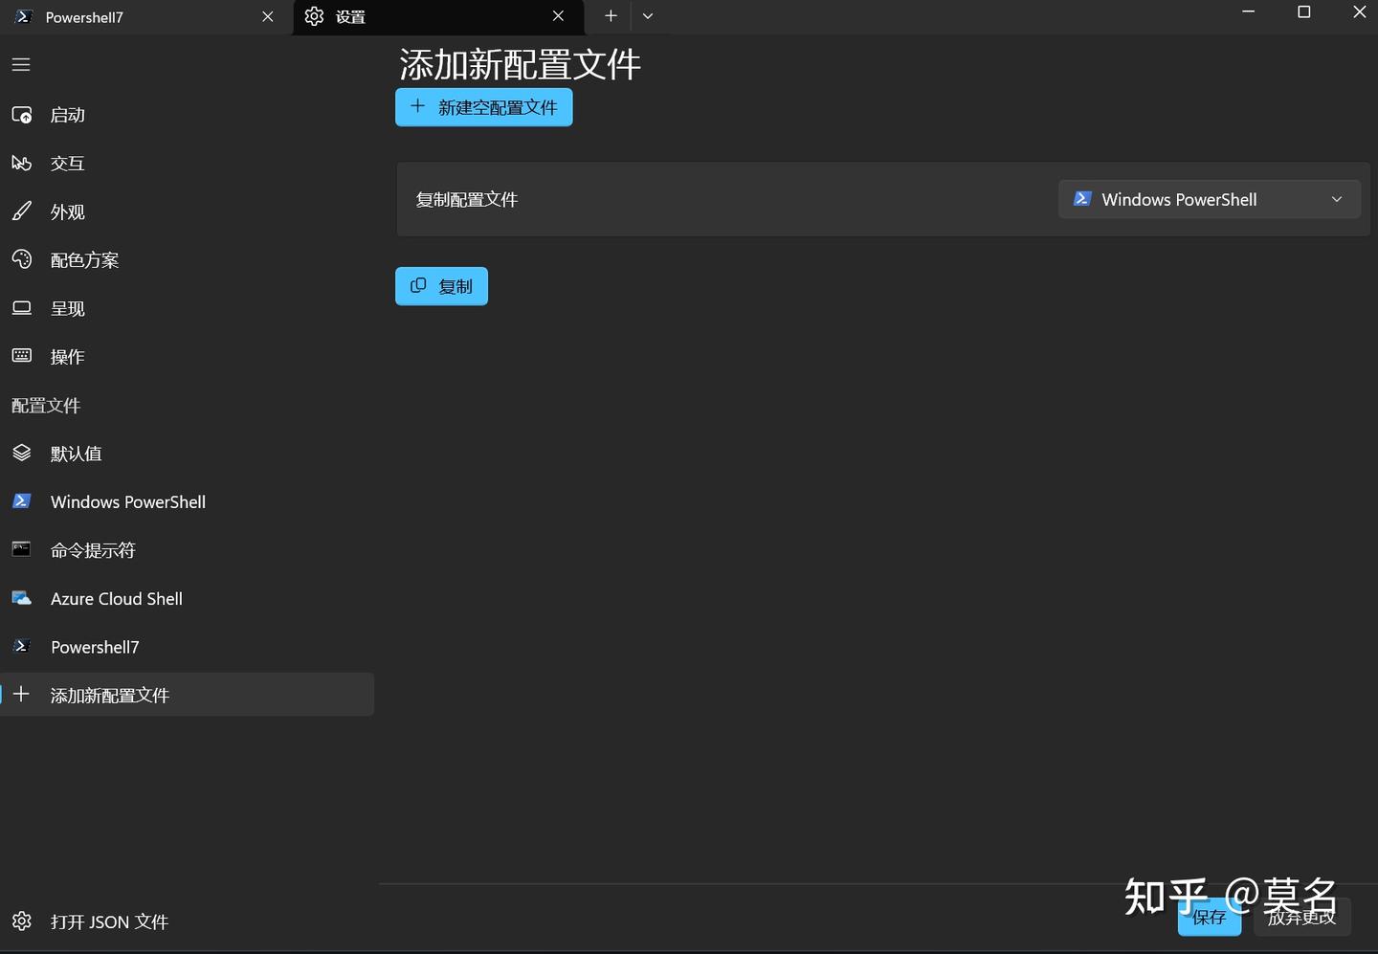The height and width of the screenshot is (954, 1378).
Task: Open 外观 (Appearance) via the paintbrush icon
Action: [x=21, y=211]
